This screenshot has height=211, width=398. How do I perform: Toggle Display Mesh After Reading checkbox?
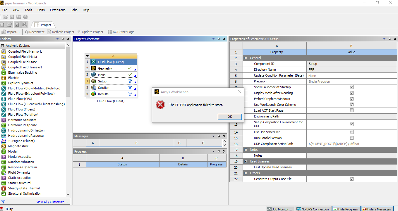coord(351,93)
